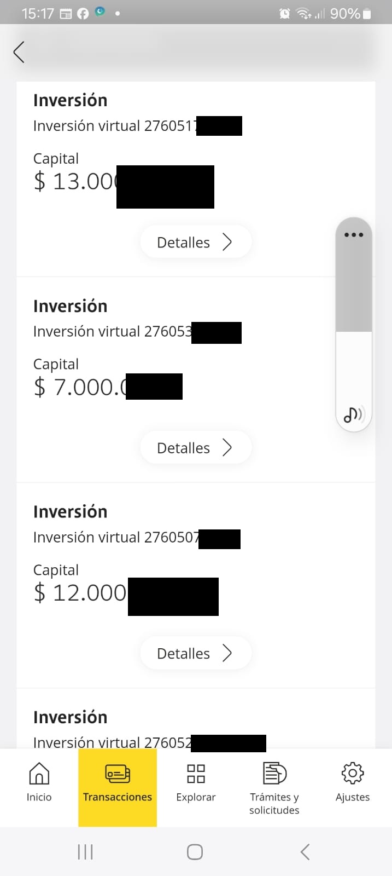Tap the music note sound icon
392x876 pixels.
353,415
